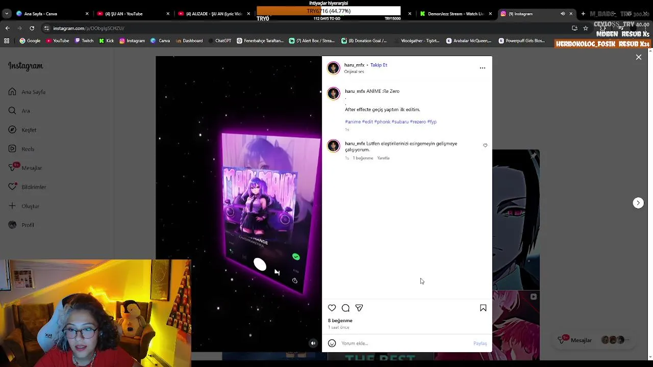View likes on comment '1 beğenme'
The height and width of the screenshot is (367, 653).
tap(363, 158)
